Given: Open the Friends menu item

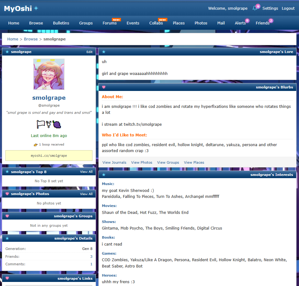Looking at the screenshot, I should (262, 23).
